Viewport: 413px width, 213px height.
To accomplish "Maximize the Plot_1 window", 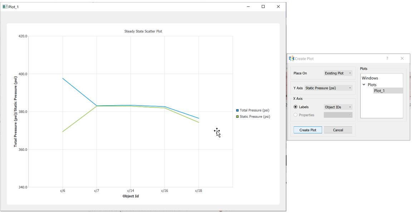I will [x=263, y=7].
